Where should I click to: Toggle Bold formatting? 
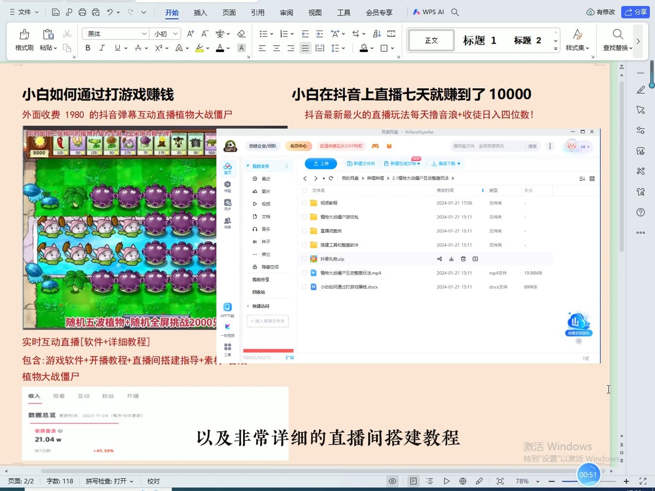88,48
